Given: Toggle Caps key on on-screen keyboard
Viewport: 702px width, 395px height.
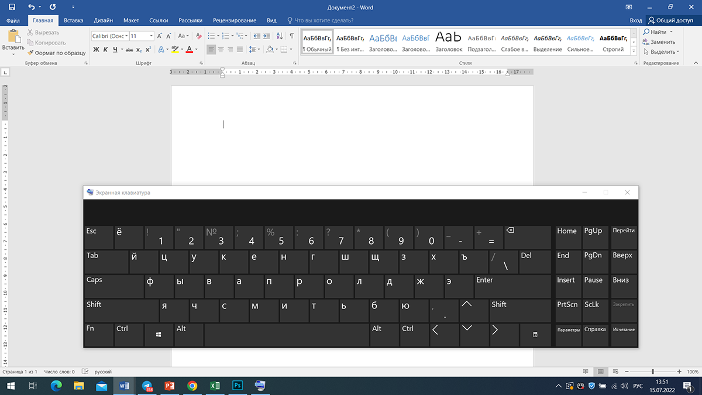Looking at the screenshot, I should [113, 286].
